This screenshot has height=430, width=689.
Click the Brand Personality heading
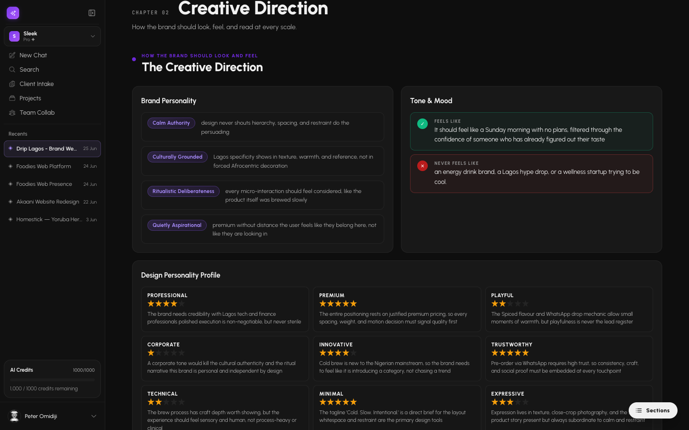pos(168,101)
